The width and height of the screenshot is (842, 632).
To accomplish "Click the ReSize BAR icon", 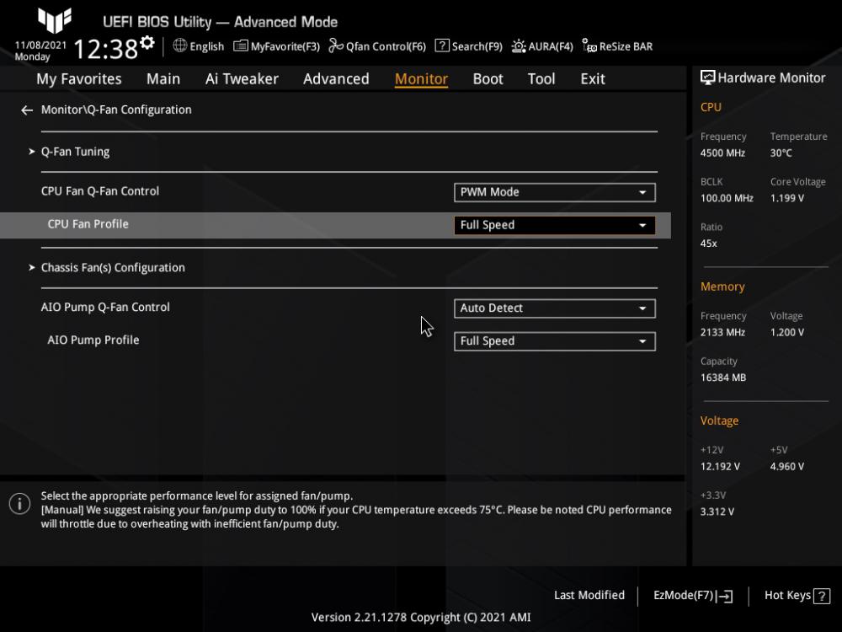I will tap(589, 46).
